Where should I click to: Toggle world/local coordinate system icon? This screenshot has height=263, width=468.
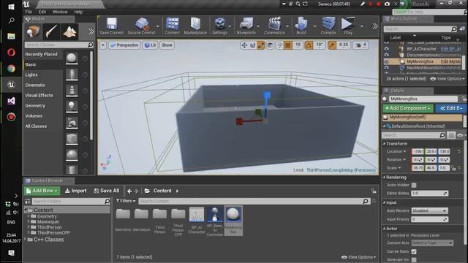pyautogui.click(x=270, y=45)
